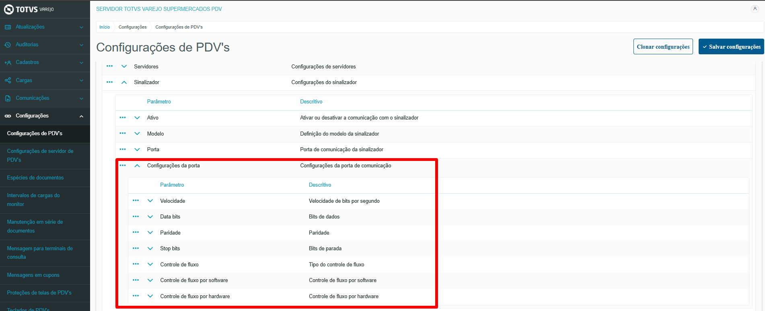Click the Cadastros add-user icon
Viewport: 765px width, 311px height.
(x=8, y=62)
